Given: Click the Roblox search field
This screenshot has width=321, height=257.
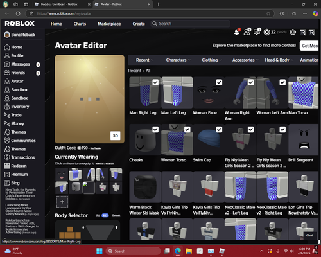Looking at the screenshot, I should (x=191, y=24).
